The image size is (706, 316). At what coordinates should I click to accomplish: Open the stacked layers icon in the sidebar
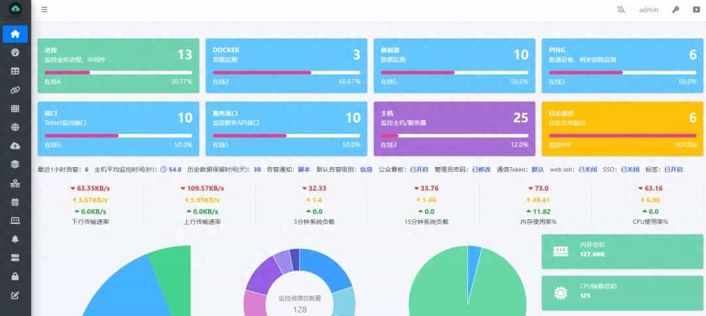[15, 165]
